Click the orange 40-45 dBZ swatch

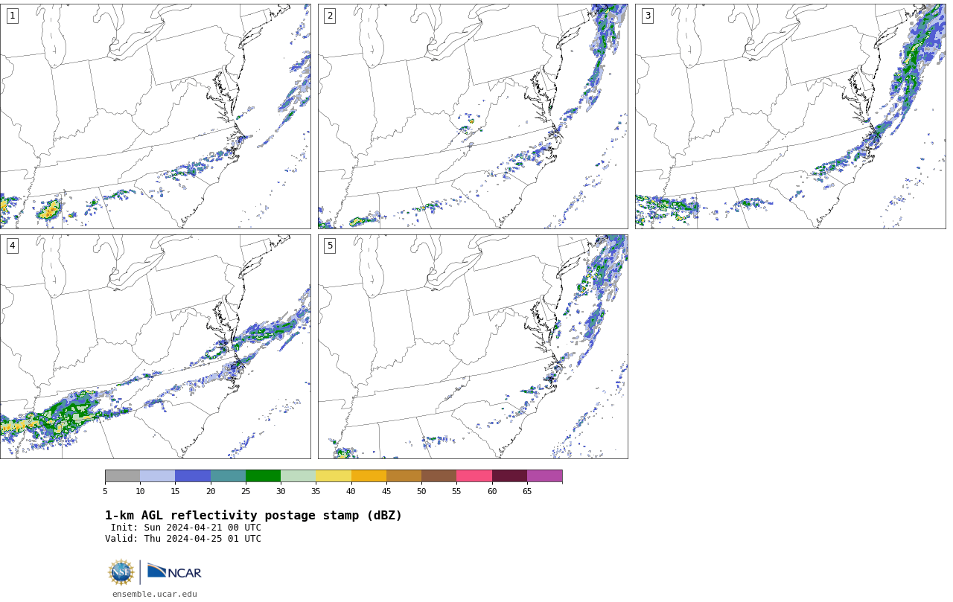(x=369, y=476)
